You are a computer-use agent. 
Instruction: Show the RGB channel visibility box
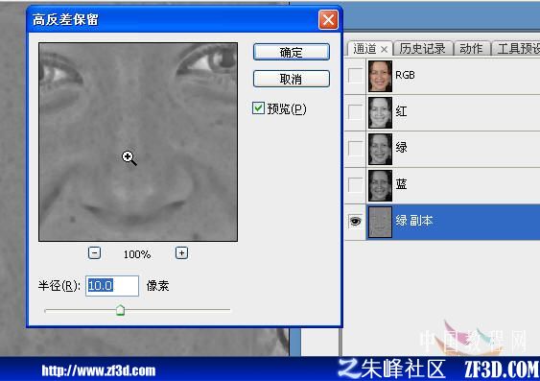click(x=355, y=75)
